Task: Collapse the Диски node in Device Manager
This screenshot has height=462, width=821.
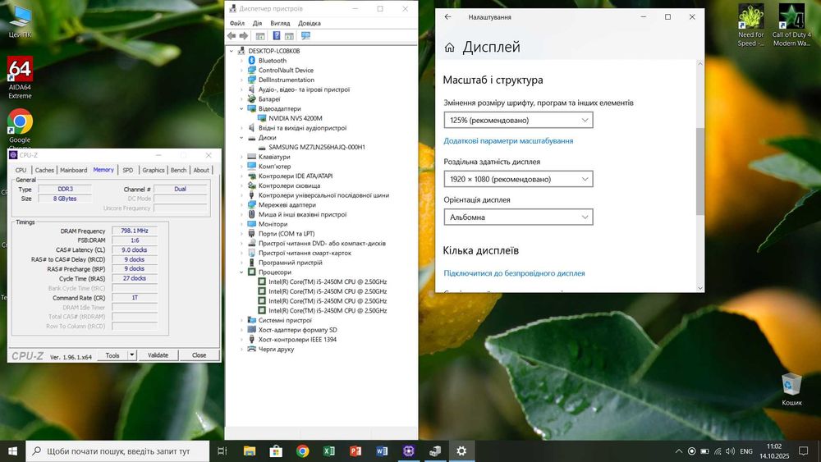Action: click(x=241, y=138)
